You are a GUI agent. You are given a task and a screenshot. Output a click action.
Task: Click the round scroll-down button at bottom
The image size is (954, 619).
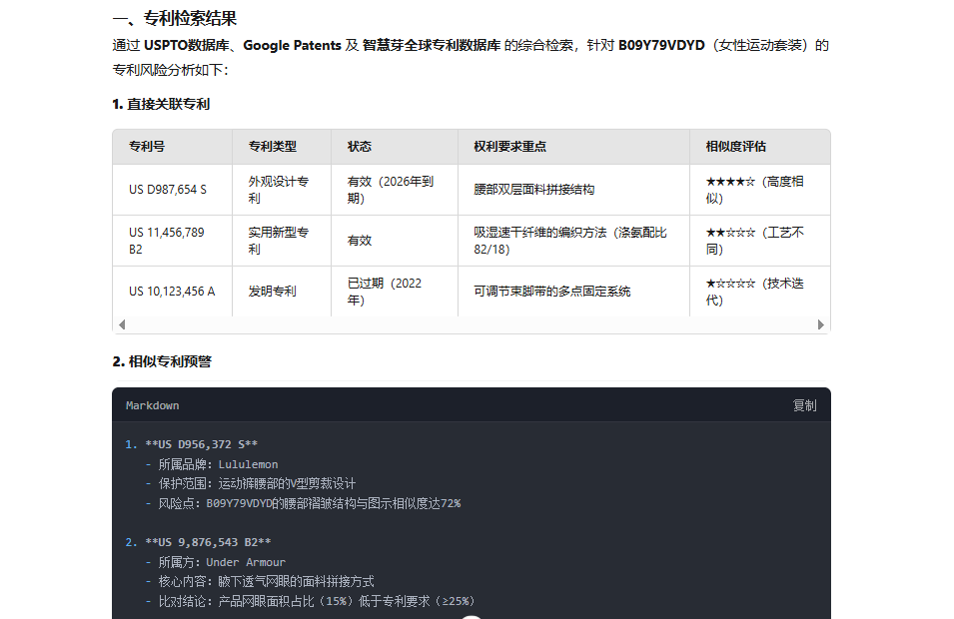point(472,616)
